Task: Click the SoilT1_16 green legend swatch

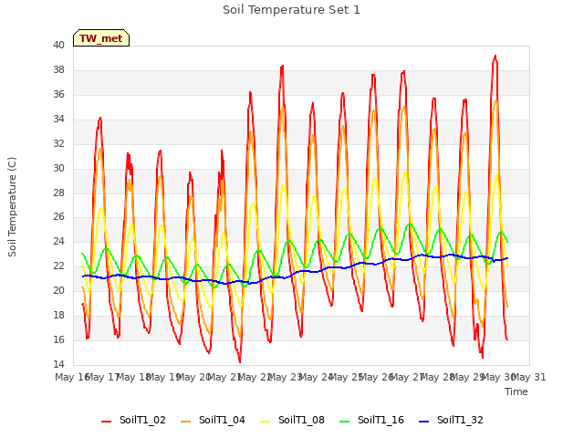Action: coord(345,422)
